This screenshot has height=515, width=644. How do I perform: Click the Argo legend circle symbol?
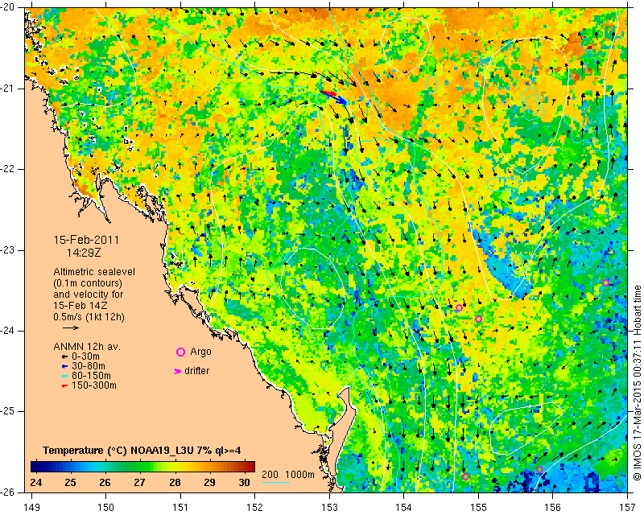[x=180, y=352]
